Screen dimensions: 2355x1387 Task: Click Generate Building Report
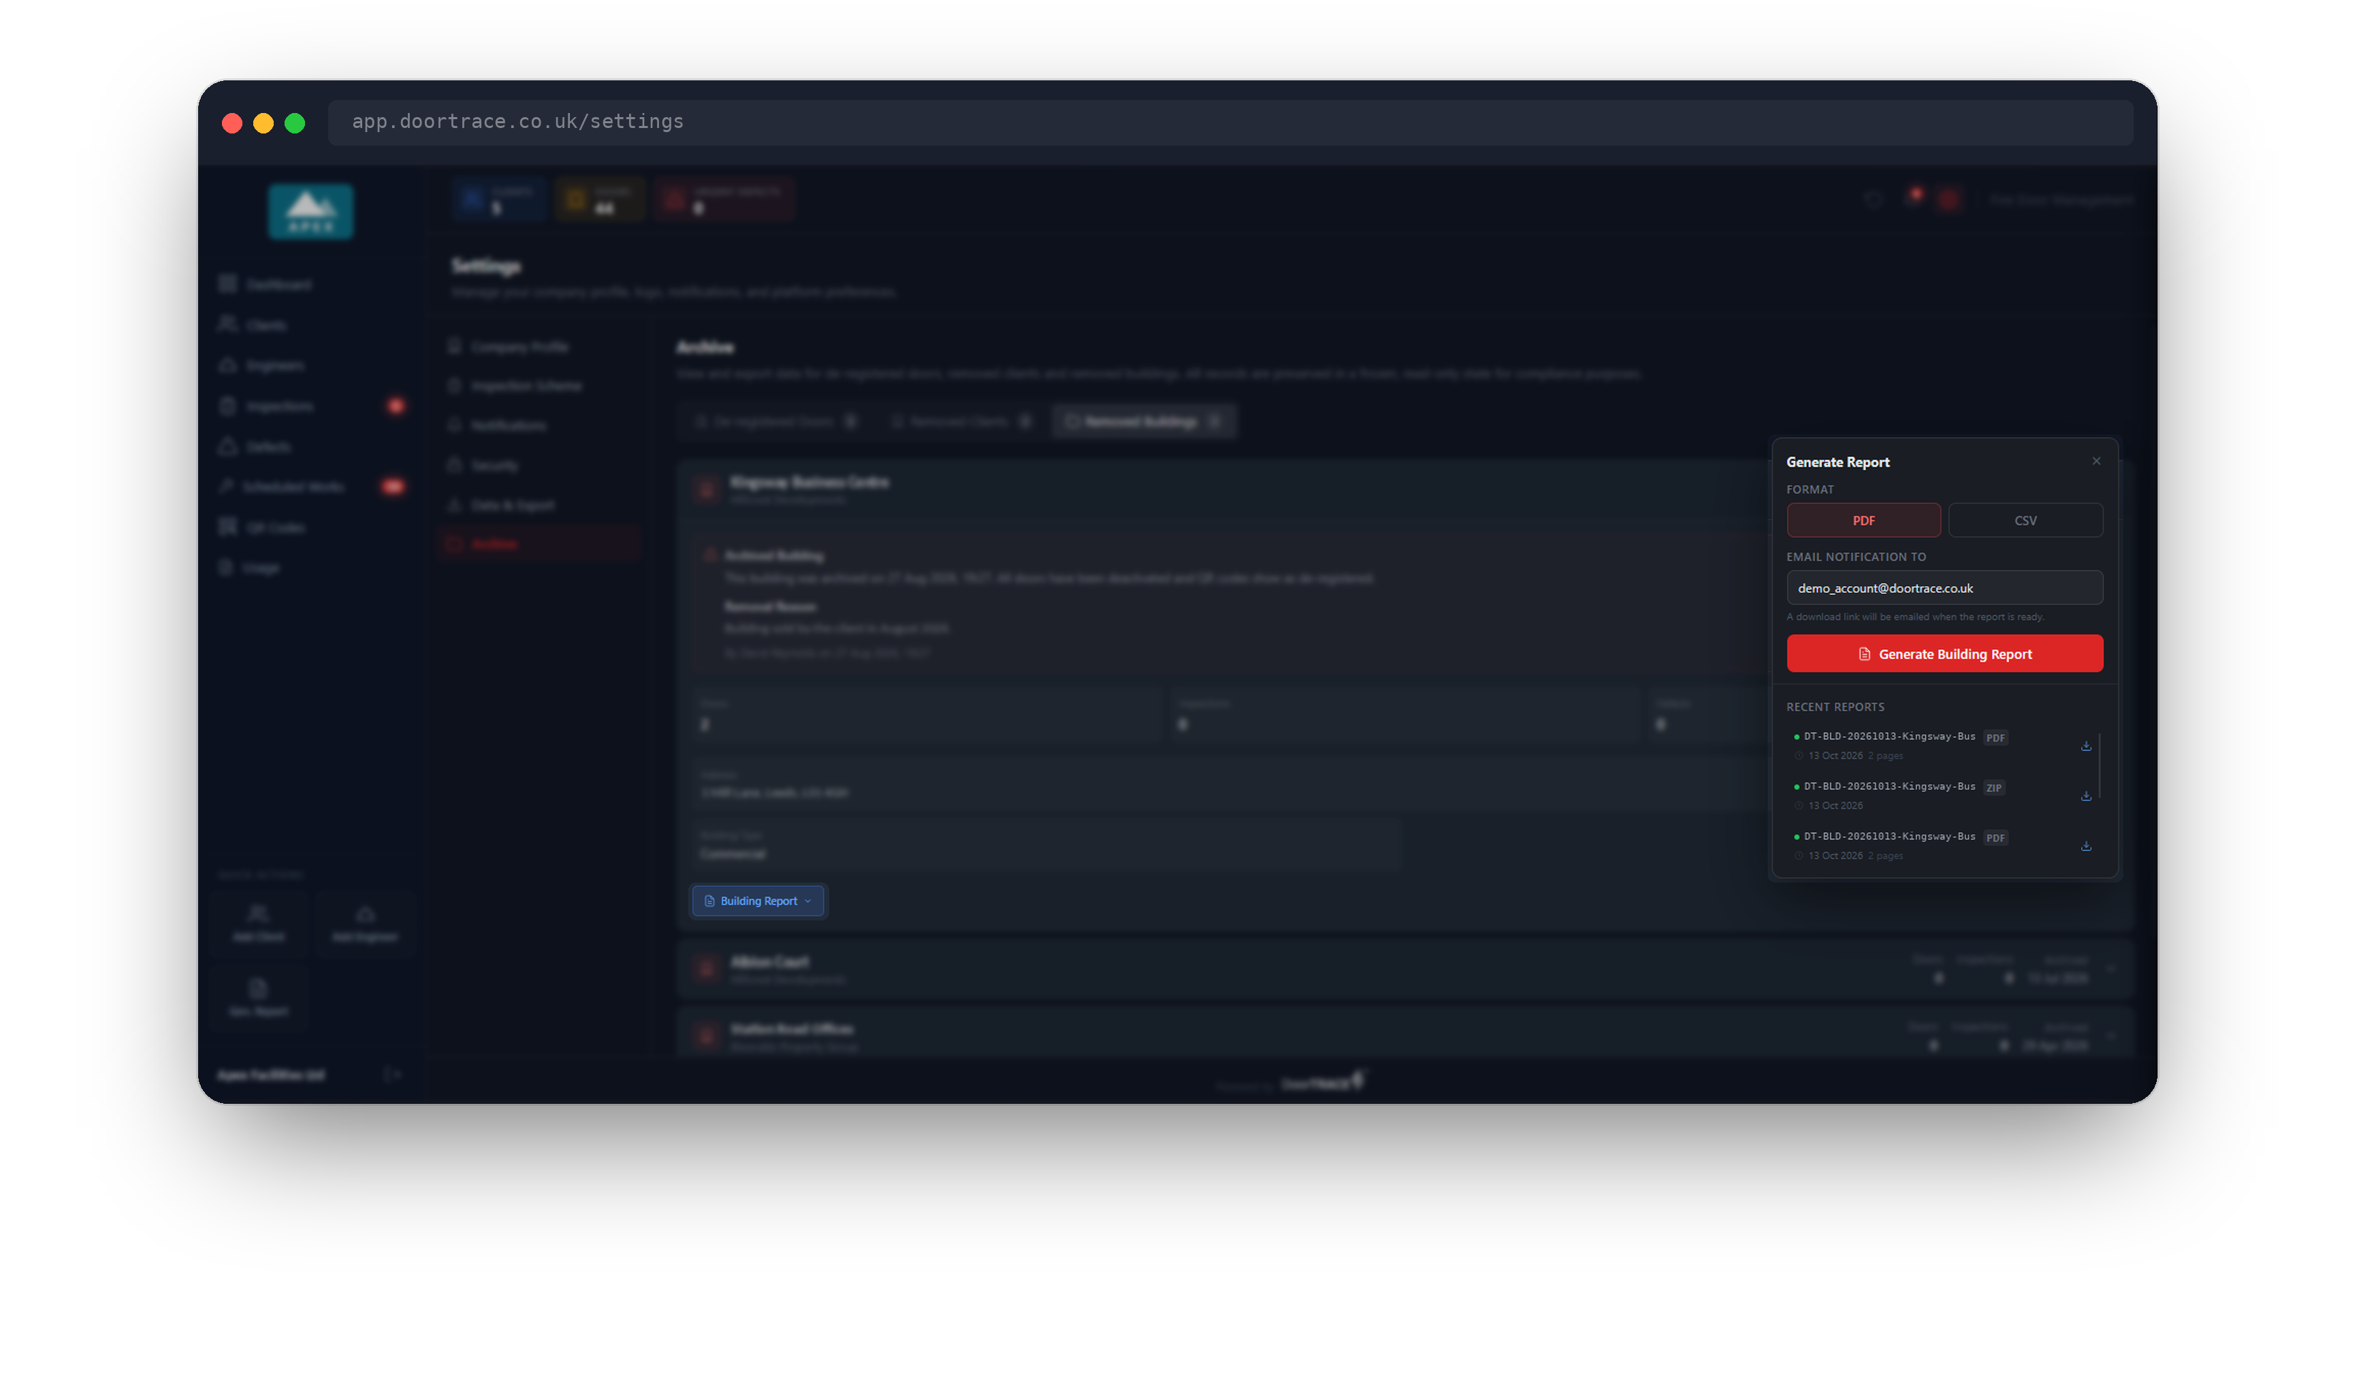click(x=1944, y=653)
